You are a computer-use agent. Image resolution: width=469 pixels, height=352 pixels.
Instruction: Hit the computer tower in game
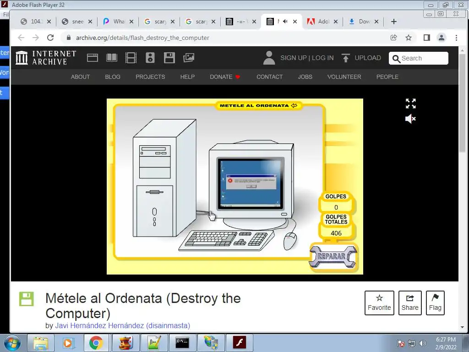point(164,178)
